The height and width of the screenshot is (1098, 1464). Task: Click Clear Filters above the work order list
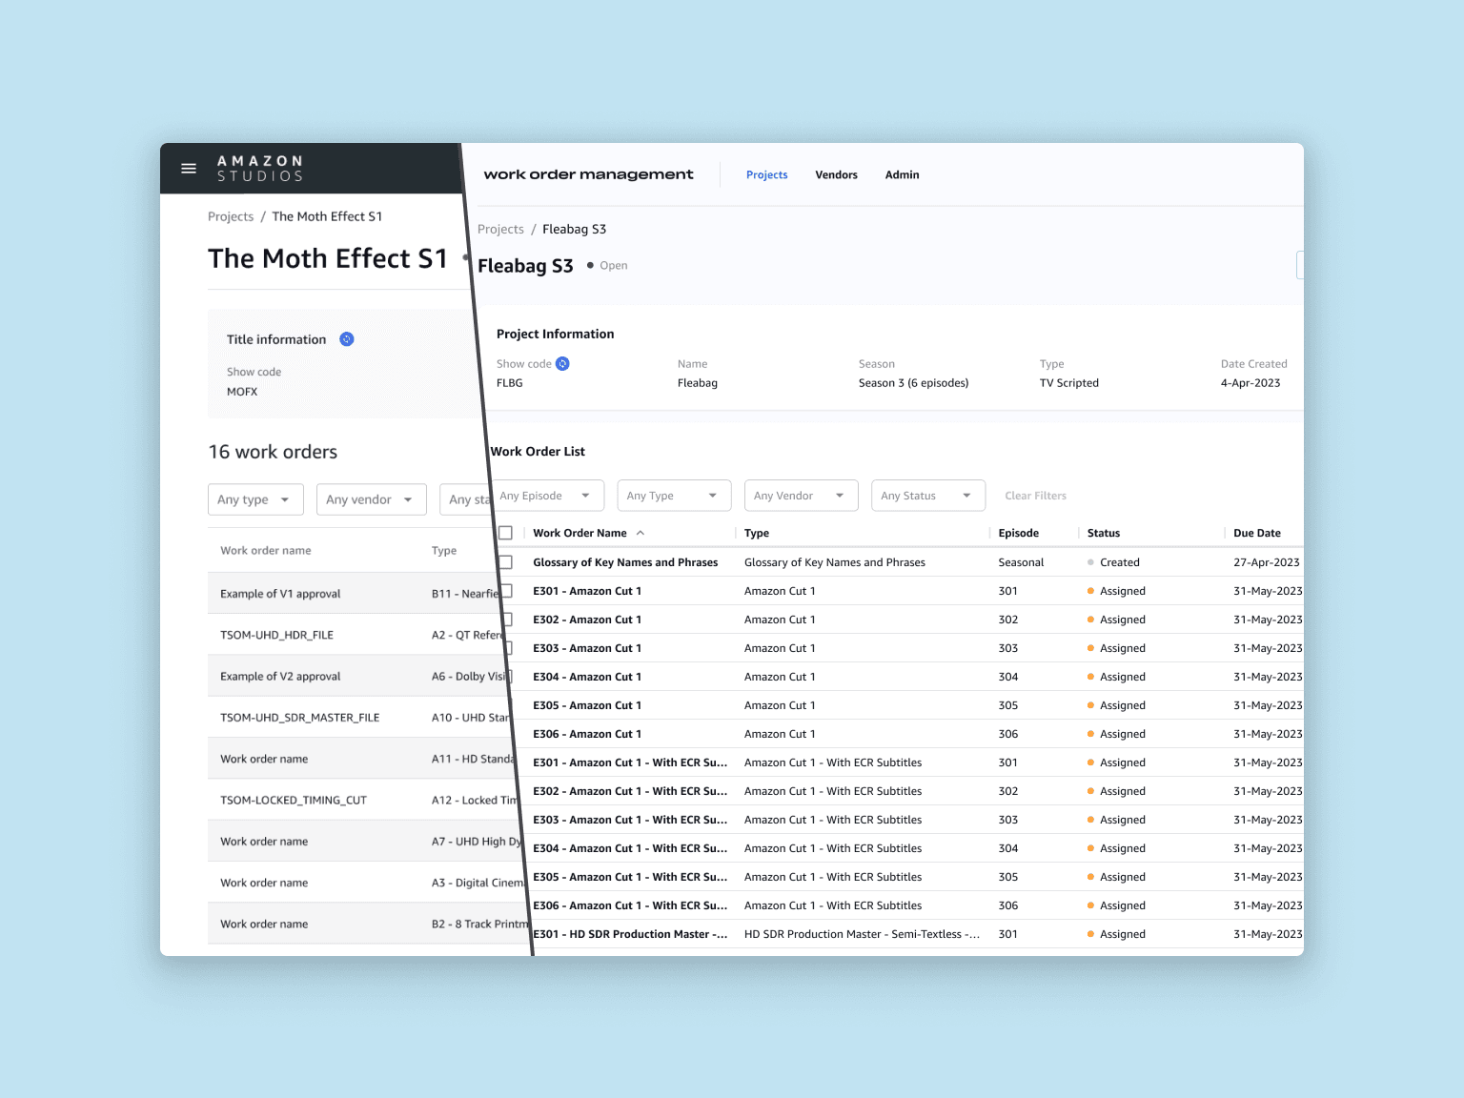(1035, 495)
